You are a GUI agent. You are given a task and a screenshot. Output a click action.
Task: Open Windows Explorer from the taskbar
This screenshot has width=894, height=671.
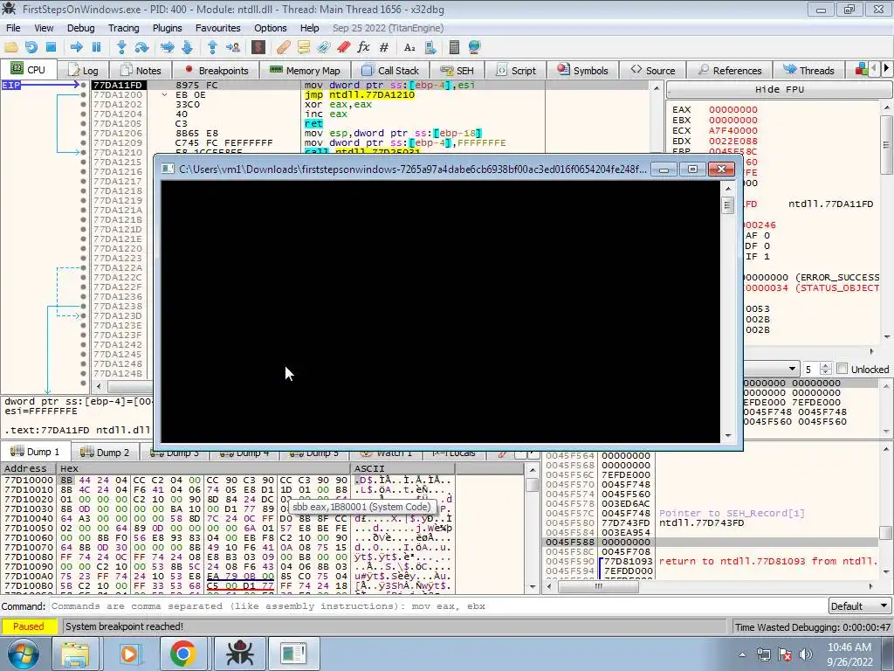[x=75, y=654]
